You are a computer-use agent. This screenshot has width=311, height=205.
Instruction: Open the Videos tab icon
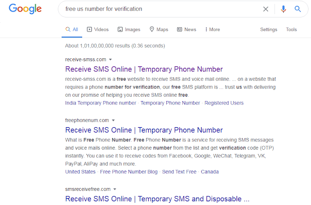(x=89, y=29)
